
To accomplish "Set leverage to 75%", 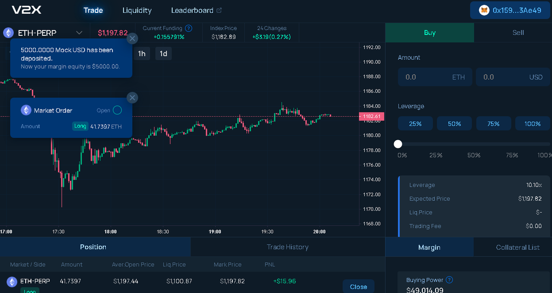I will click(x=494, y=124).
